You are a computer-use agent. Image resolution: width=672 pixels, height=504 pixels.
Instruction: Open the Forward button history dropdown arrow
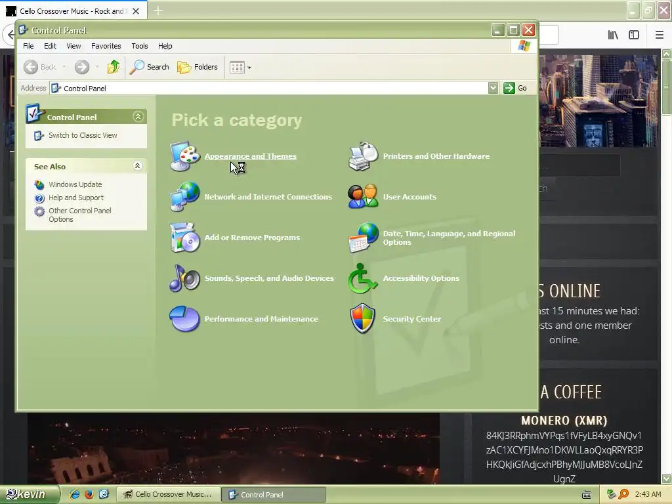click(97, 67)
